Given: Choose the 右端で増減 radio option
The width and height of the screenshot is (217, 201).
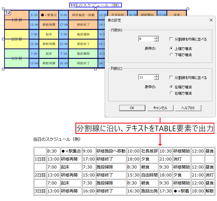Looking at the screenshot, I should click(x=171, y=93).
